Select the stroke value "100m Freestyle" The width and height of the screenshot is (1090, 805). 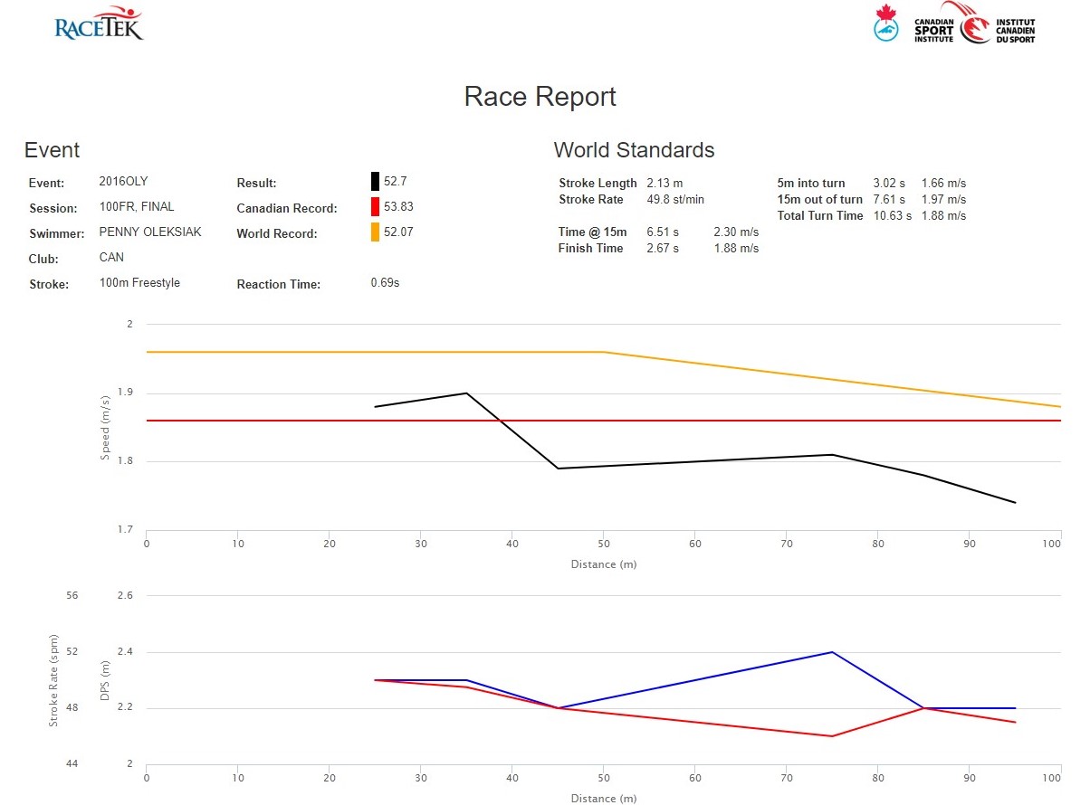point(139,282)
